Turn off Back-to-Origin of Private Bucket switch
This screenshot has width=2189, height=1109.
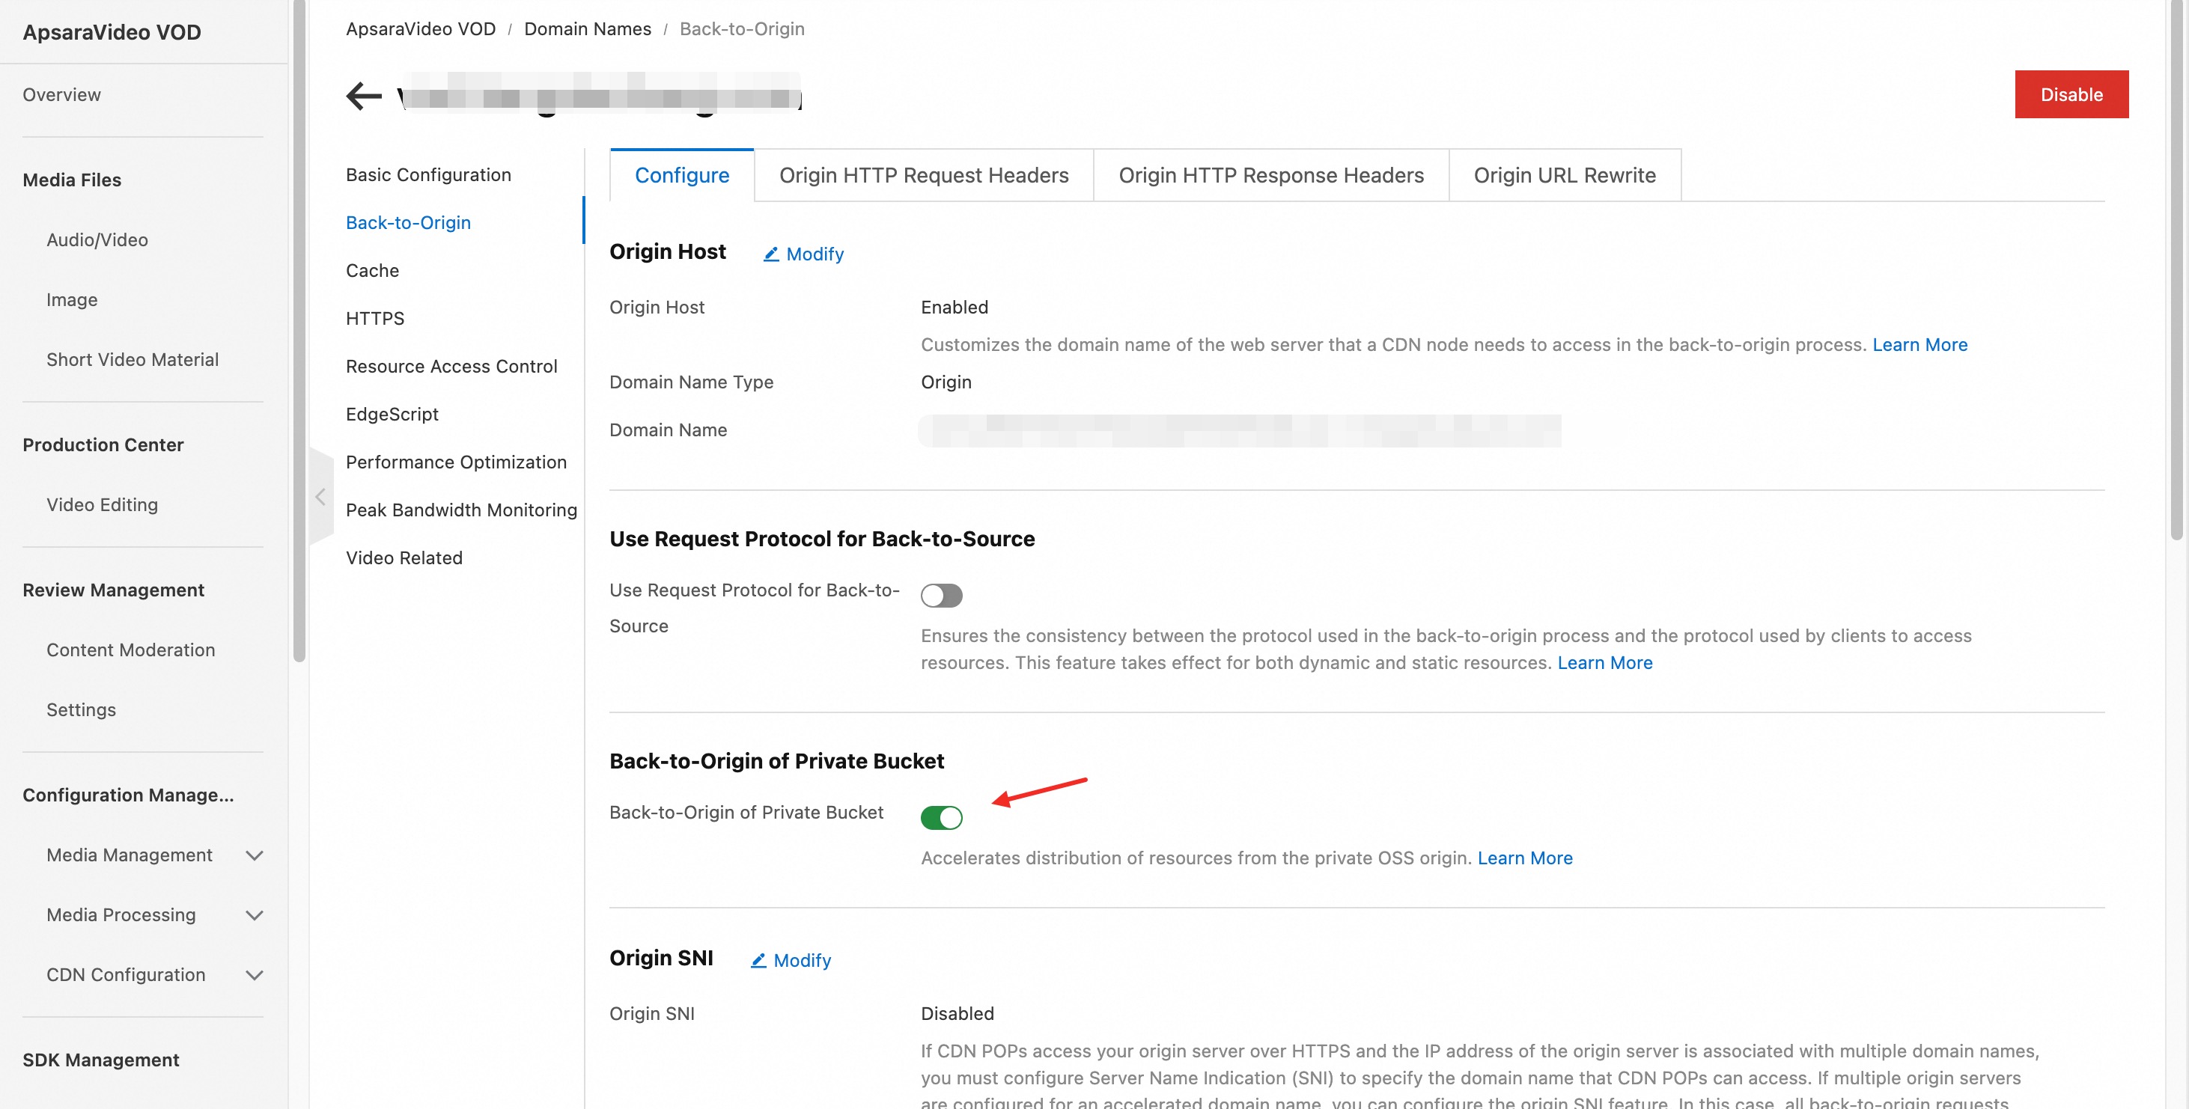pos(942,818)
